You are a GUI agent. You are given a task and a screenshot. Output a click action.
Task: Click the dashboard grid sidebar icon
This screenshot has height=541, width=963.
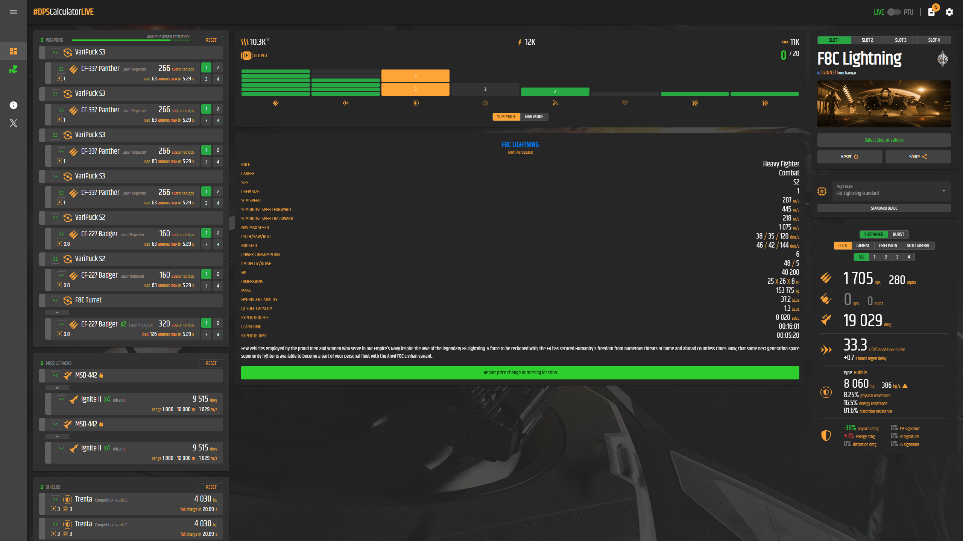coord(14,51)
